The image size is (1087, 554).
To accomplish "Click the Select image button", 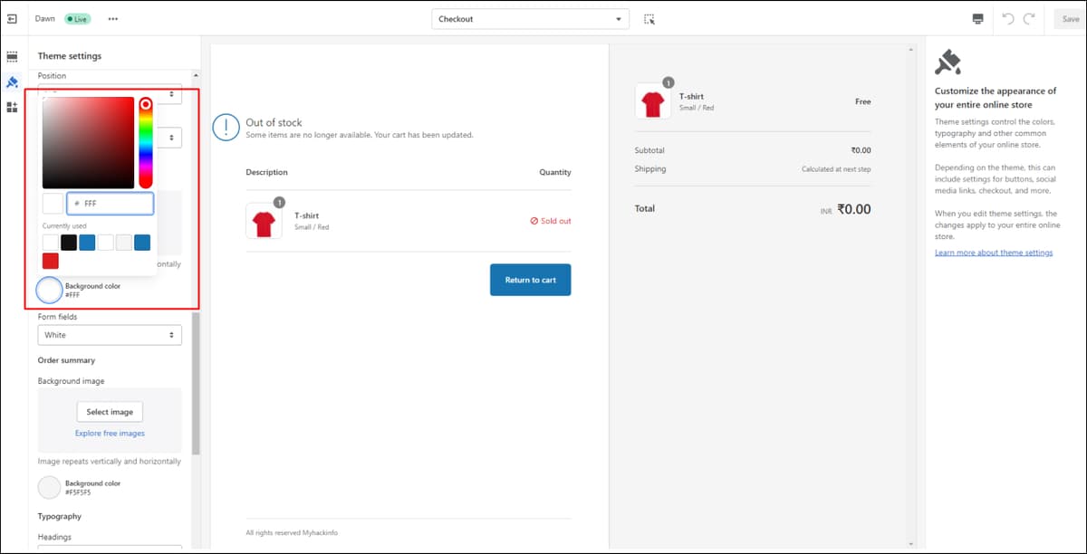I will 110,412.
